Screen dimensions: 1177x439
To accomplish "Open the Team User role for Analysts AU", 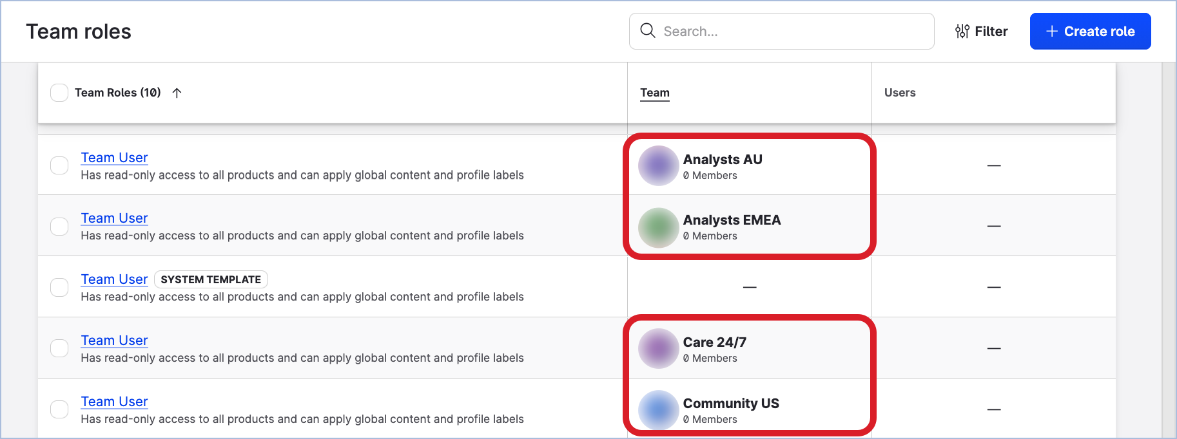I will click(114, 158).
